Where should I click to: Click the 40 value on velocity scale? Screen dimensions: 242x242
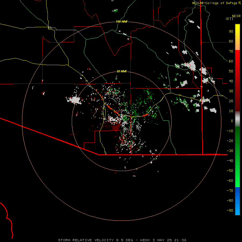pyautogui.click(x=231, y=81)
